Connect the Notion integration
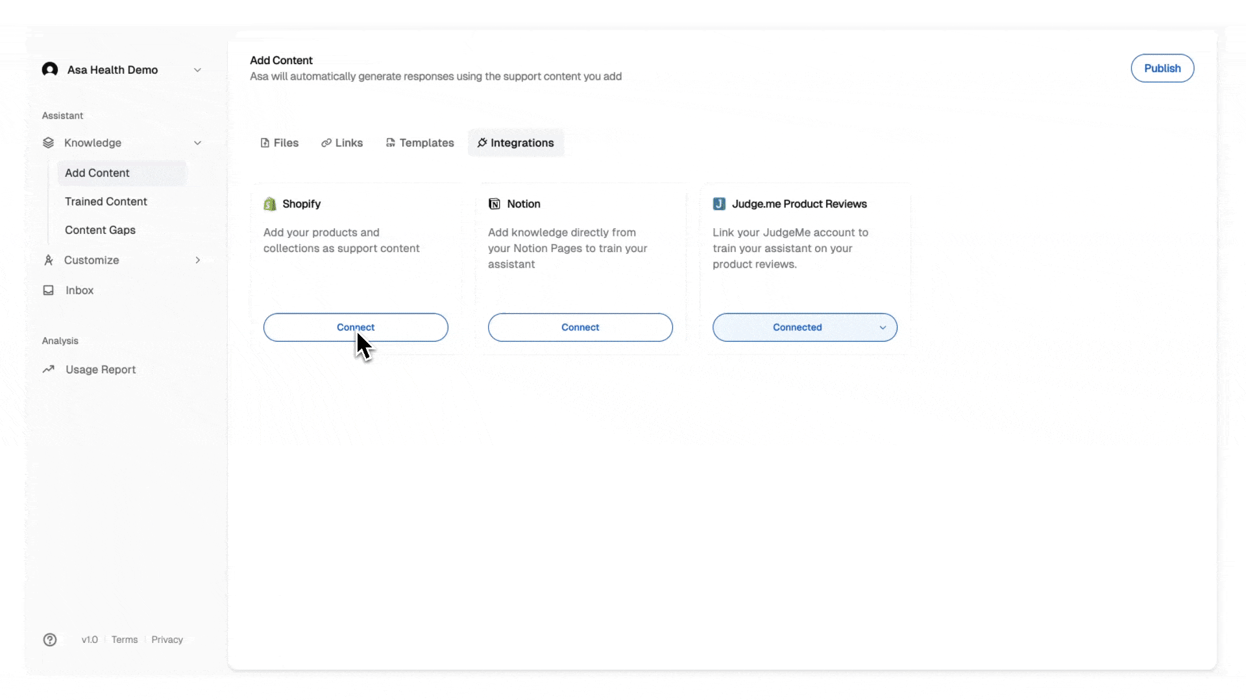Viewport: 1246px width, 700px height. coord(580,327)
